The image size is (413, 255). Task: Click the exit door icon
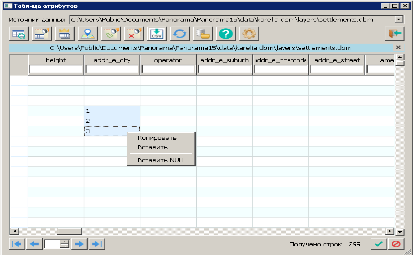click(394, 34)
